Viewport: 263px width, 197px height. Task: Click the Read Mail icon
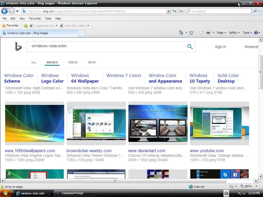coord(202,33)
